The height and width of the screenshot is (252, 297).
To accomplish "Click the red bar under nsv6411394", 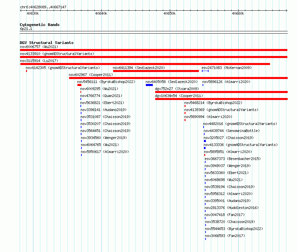I will coord(156,71).
